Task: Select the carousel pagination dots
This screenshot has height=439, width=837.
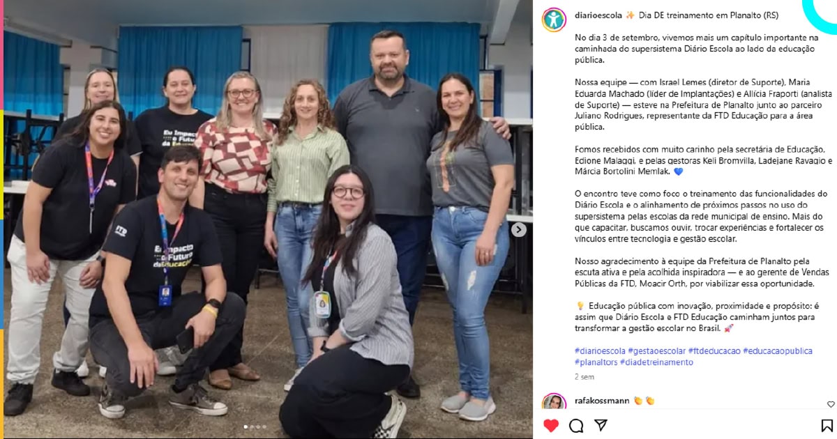Action: click(255, 426)
